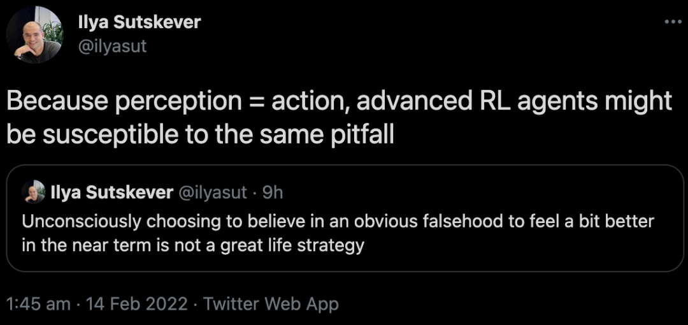Open the three-dot more options menu
Screen dimensions: 688x325
673,22
